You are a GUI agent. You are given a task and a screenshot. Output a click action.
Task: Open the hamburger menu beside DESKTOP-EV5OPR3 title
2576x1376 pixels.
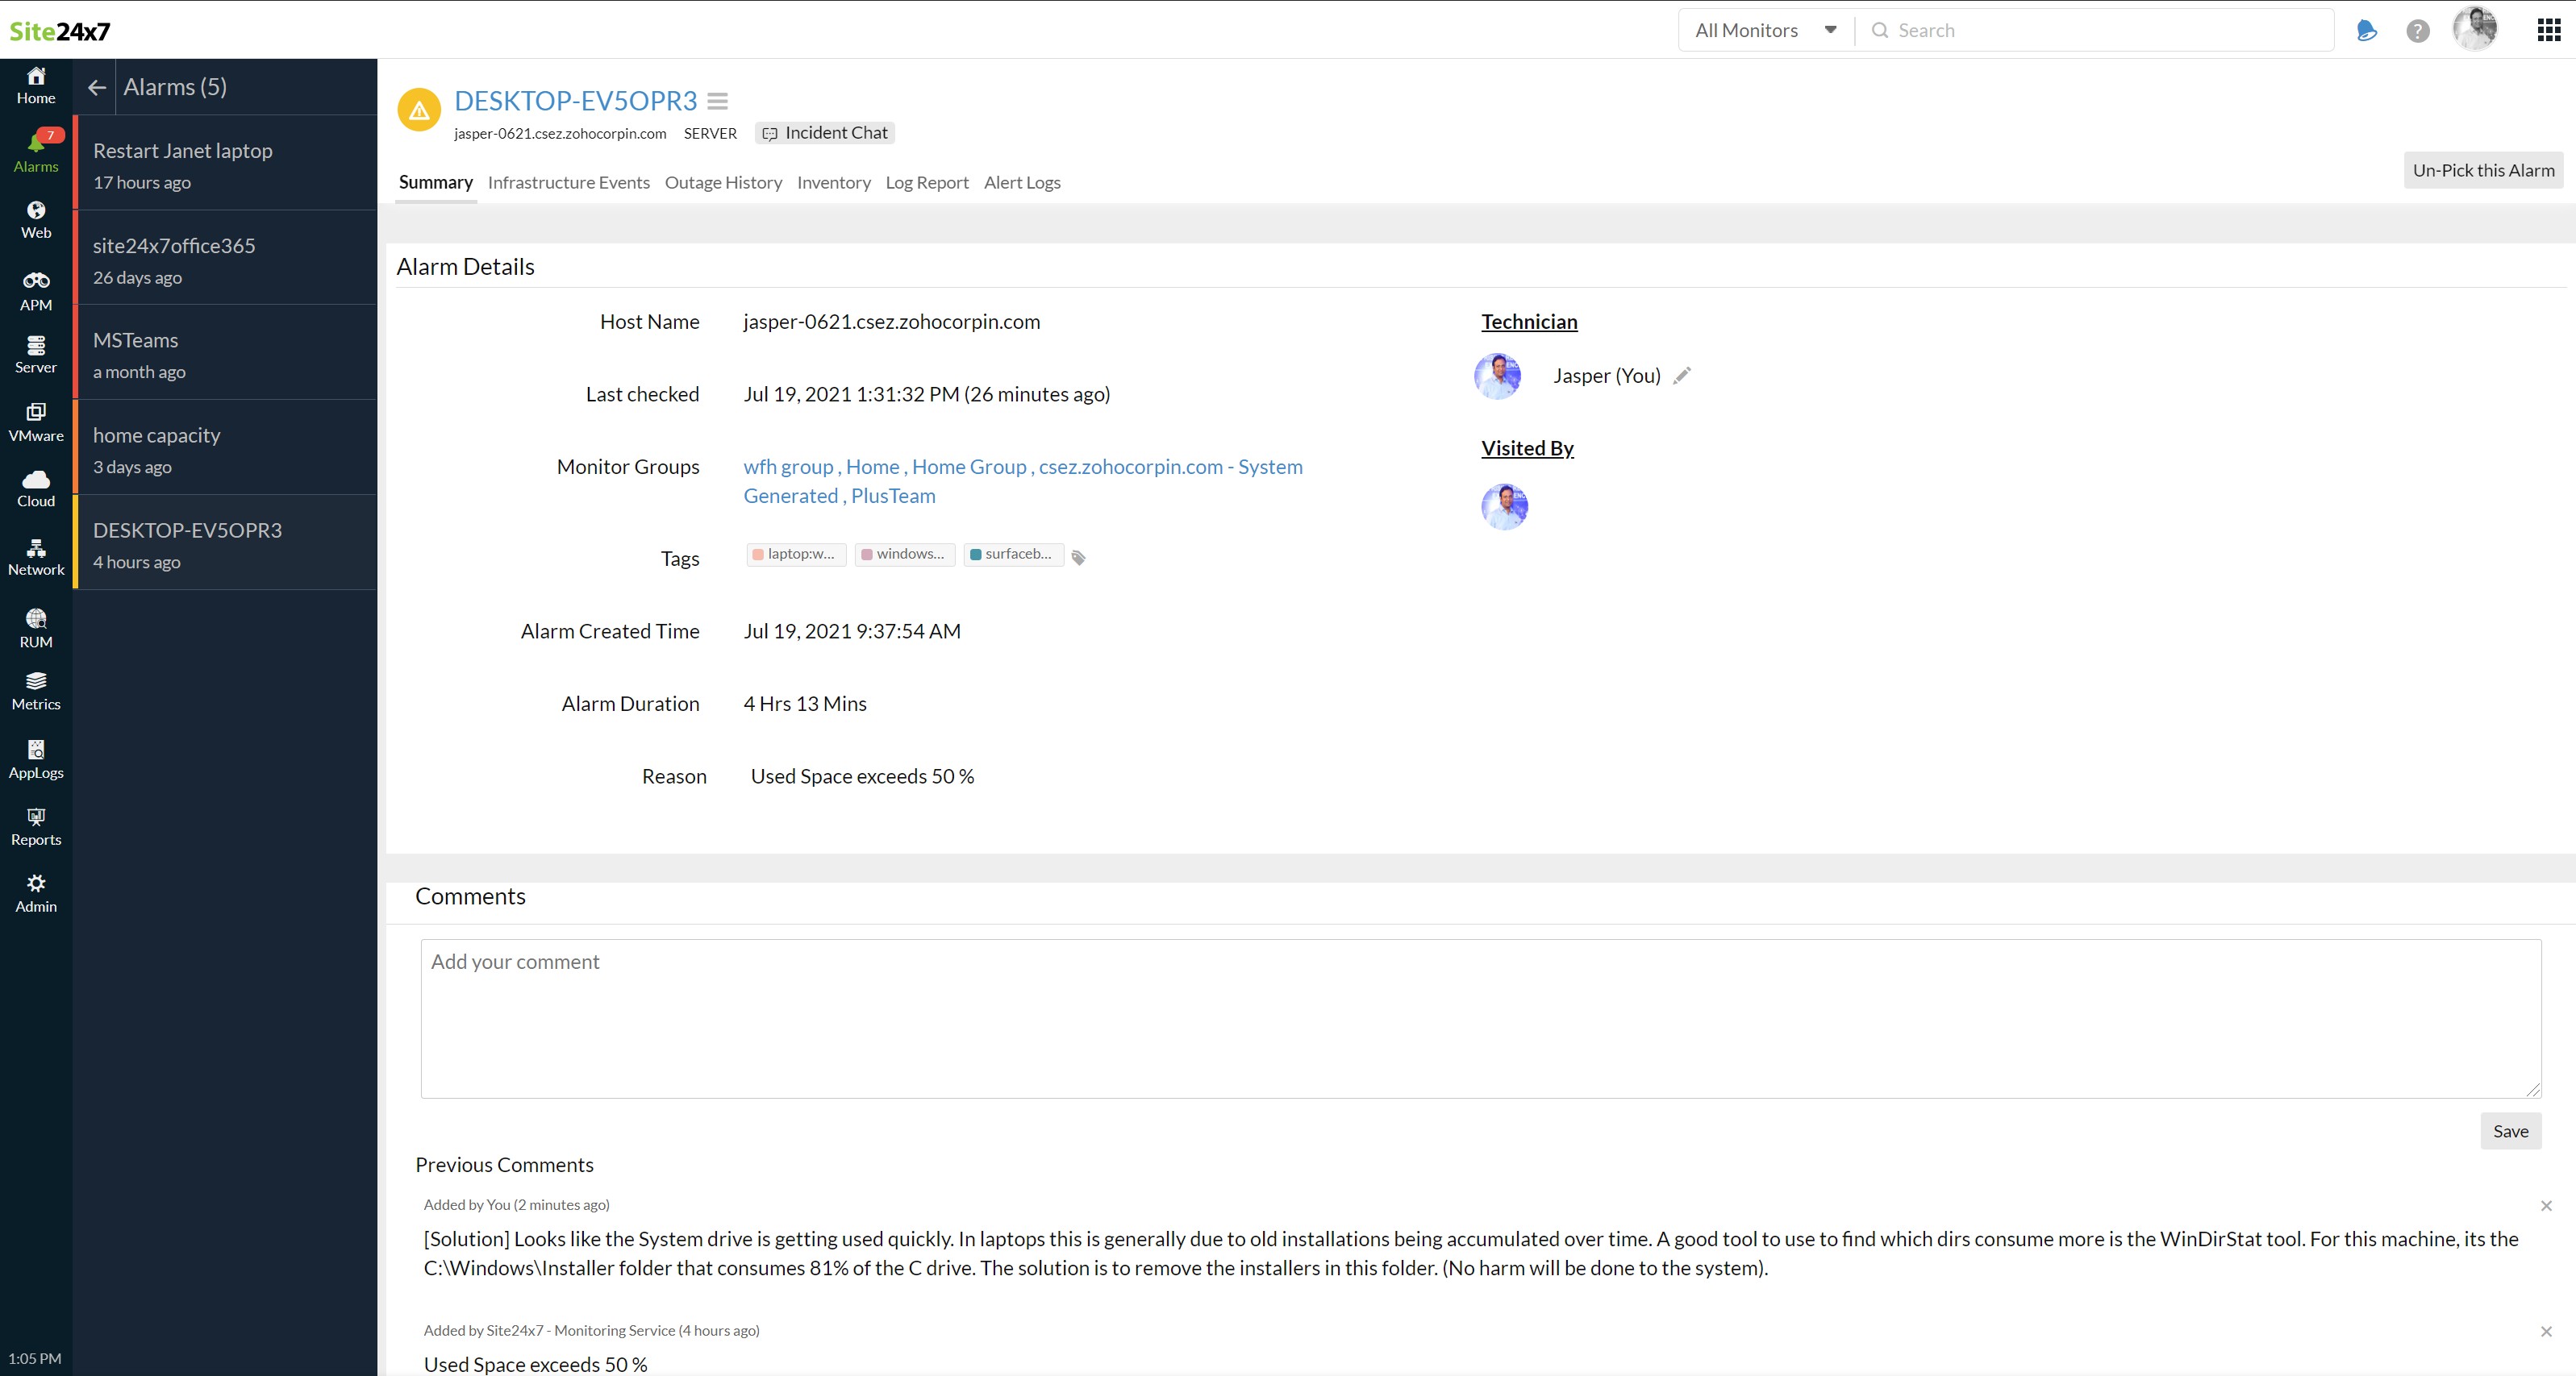[x=717, y=101]
